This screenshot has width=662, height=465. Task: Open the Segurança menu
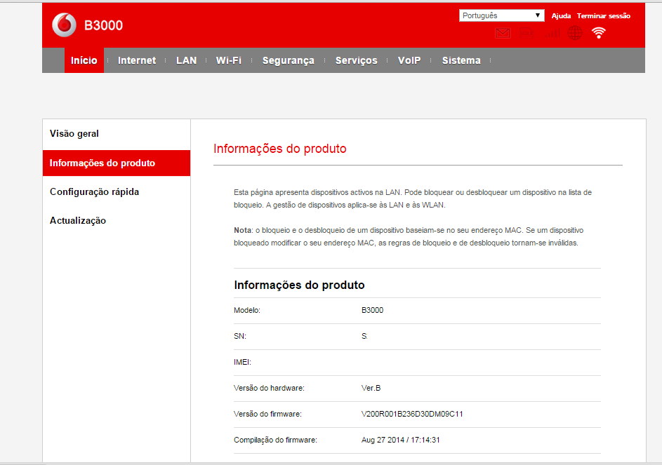[289, 60]
